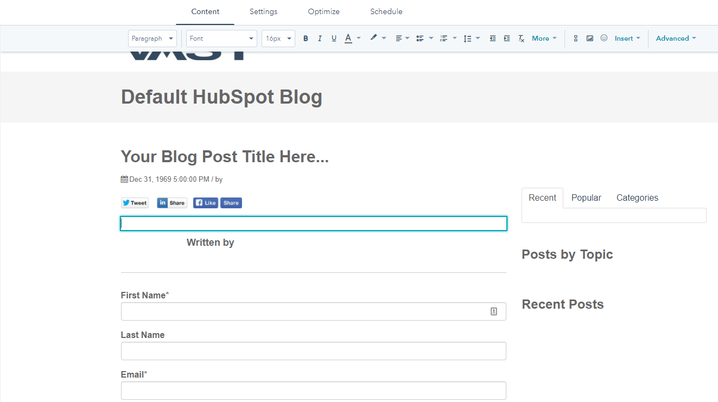This screenshot has width=718, height=402.
Task: Click the Default HubSpot Blog heading
Action: (x=221, y=97)
